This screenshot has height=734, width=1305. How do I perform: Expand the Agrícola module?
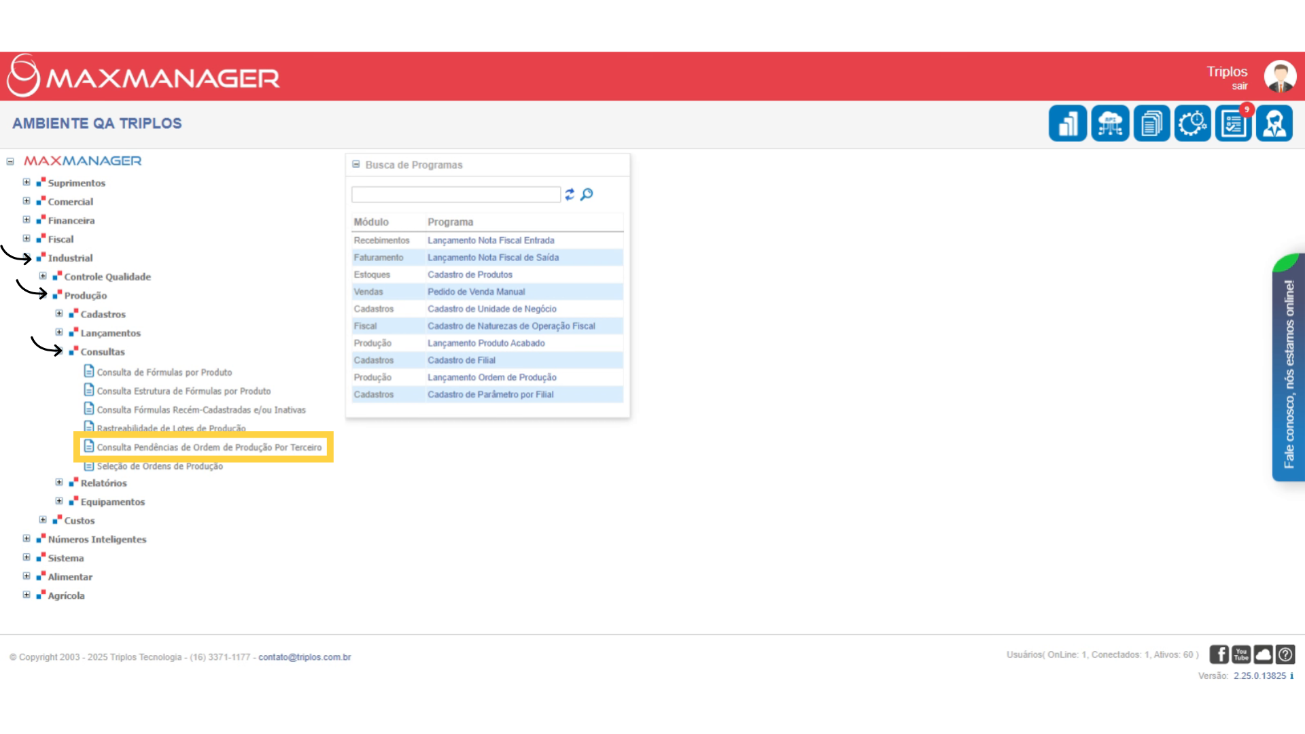pos(27,595)
